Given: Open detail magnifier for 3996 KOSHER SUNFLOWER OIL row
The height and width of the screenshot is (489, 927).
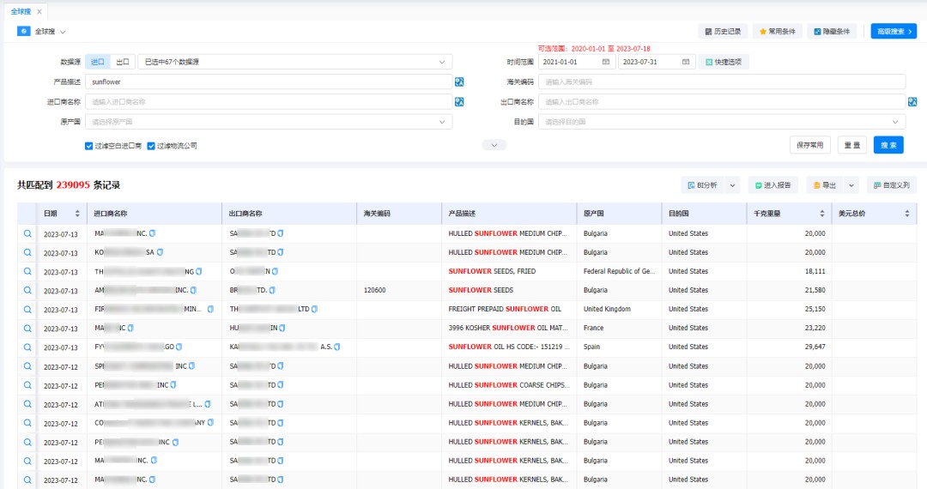Looking at the screenshot, I should (x=27, y=329).
